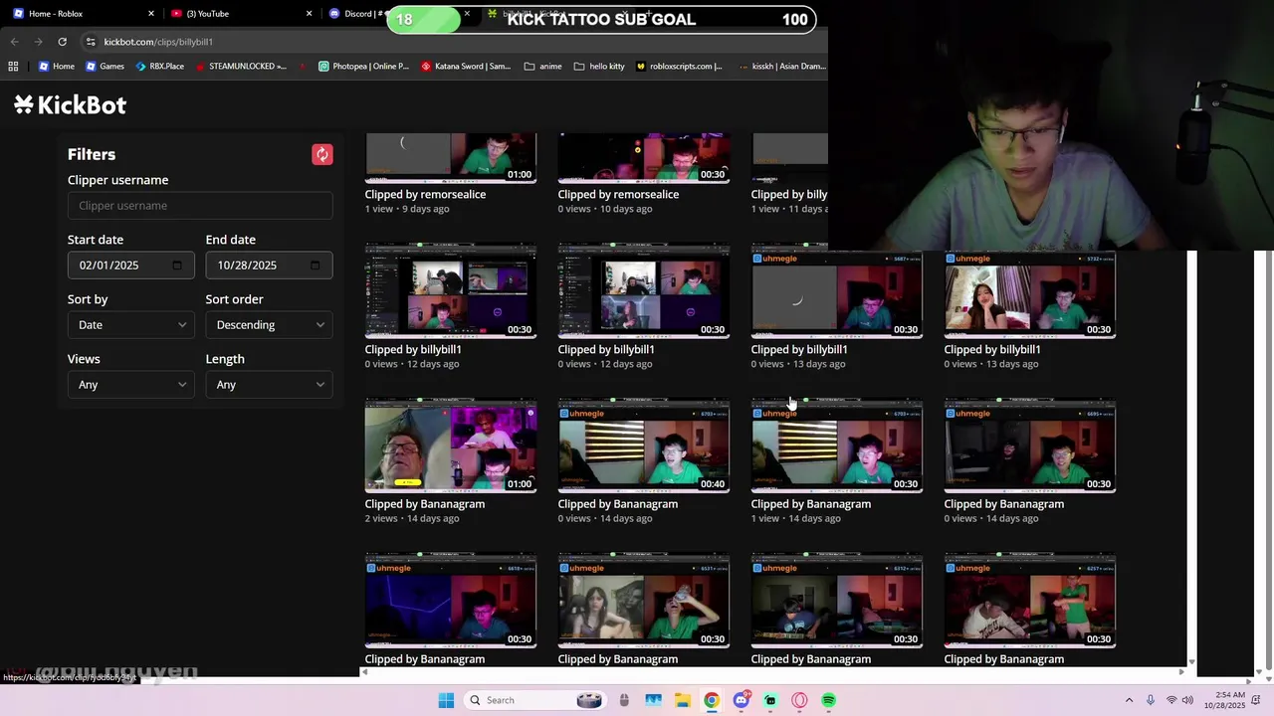Close the Home - Roblox tab
1274x716 pixels.
pyautogui.click(x=151, y=14)
